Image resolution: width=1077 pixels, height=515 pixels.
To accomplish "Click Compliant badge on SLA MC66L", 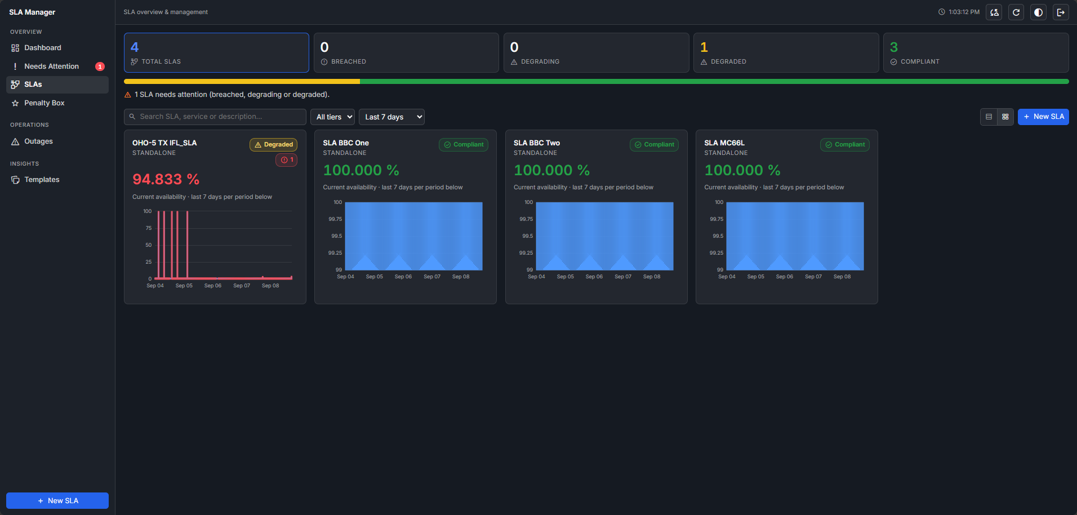I will click(844, 145).
